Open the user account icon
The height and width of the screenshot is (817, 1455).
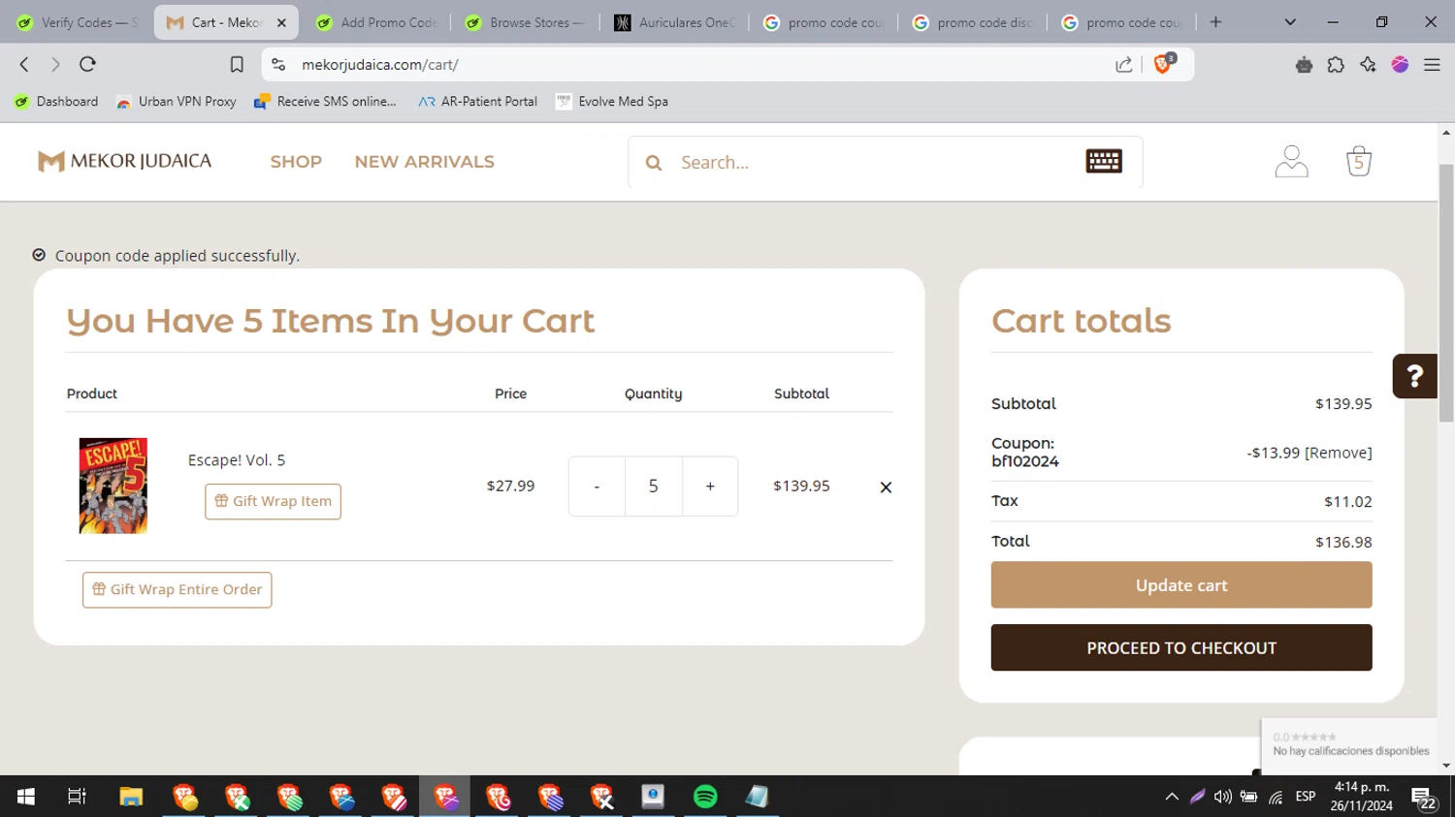[1291, 161]
